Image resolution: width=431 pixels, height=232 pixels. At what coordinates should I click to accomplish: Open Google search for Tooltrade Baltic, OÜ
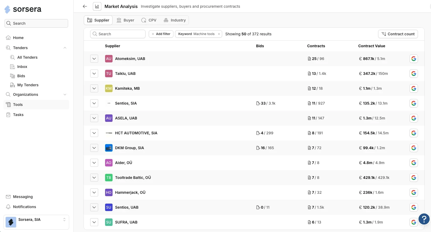point(413,178)
